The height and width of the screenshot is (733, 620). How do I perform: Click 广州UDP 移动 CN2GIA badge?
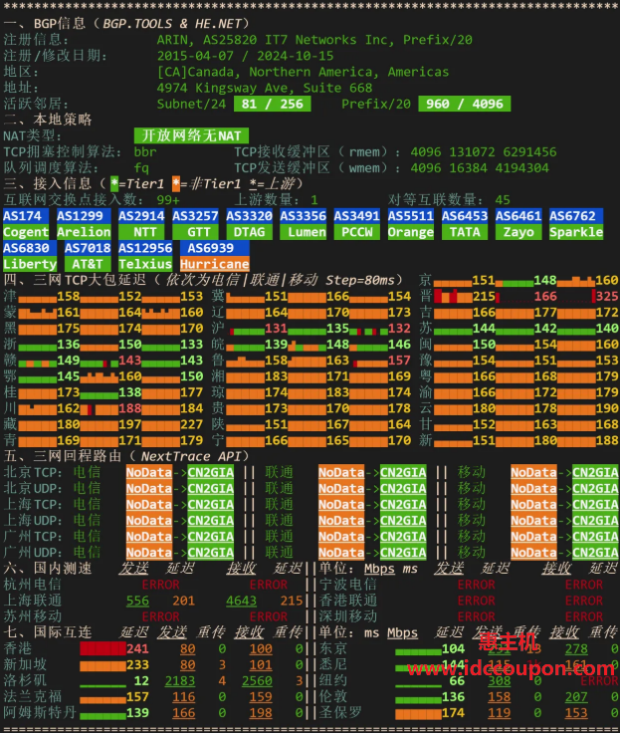(x=595, y=553)
